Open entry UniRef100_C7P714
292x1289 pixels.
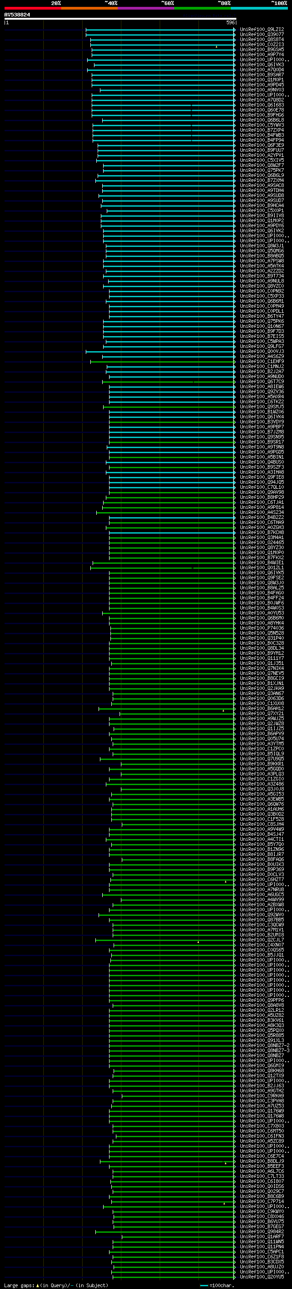click(261, 1201)
